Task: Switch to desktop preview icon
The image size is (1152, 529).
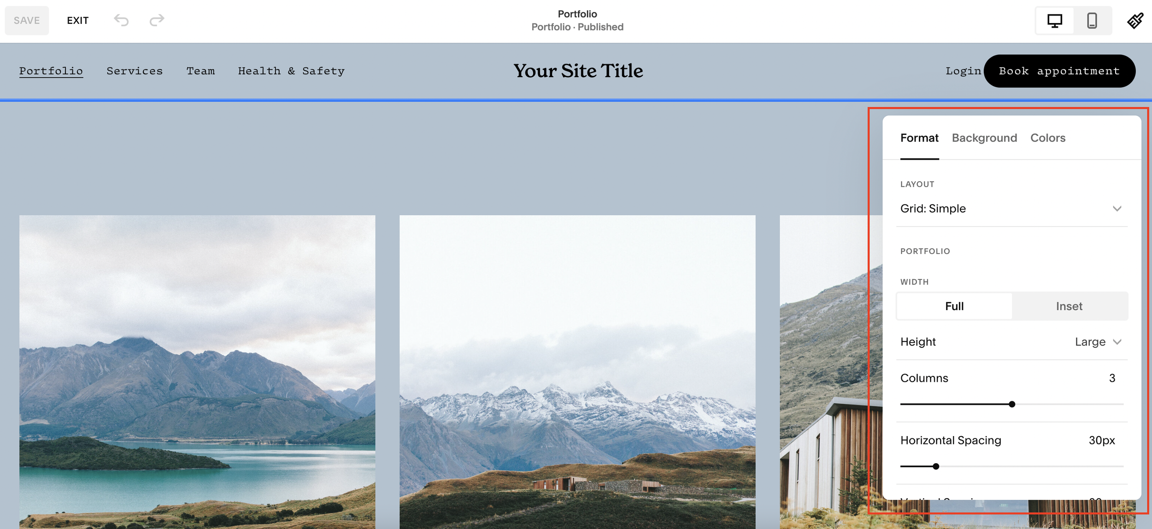Action: [x=1054, y=21]
